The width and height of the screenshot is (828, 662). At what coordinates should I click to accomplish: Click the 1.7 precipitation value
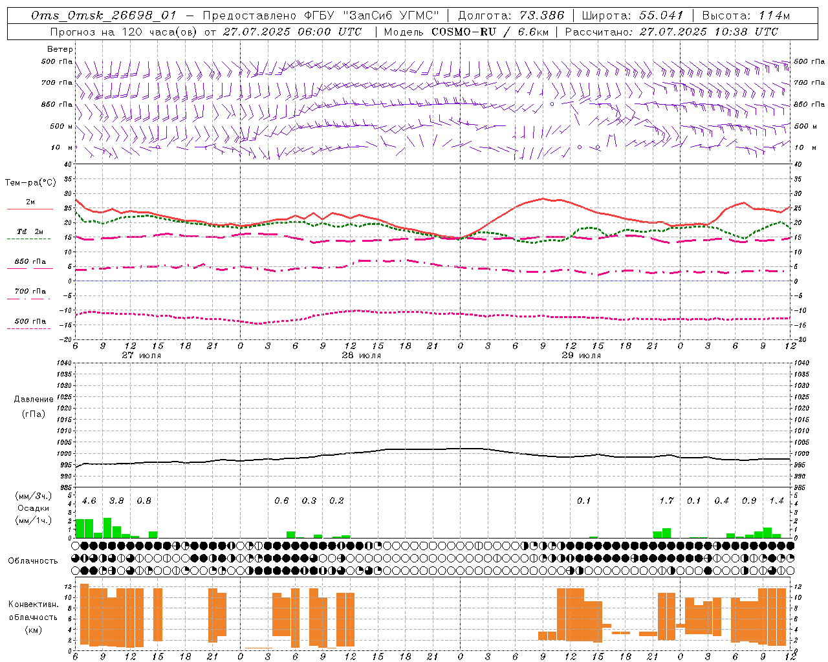(666, 501)
